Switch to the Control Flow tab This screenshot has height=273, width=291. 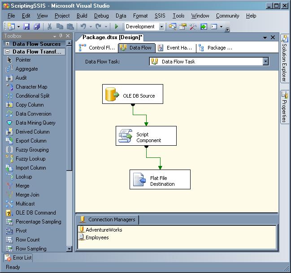tap(97, 48)
